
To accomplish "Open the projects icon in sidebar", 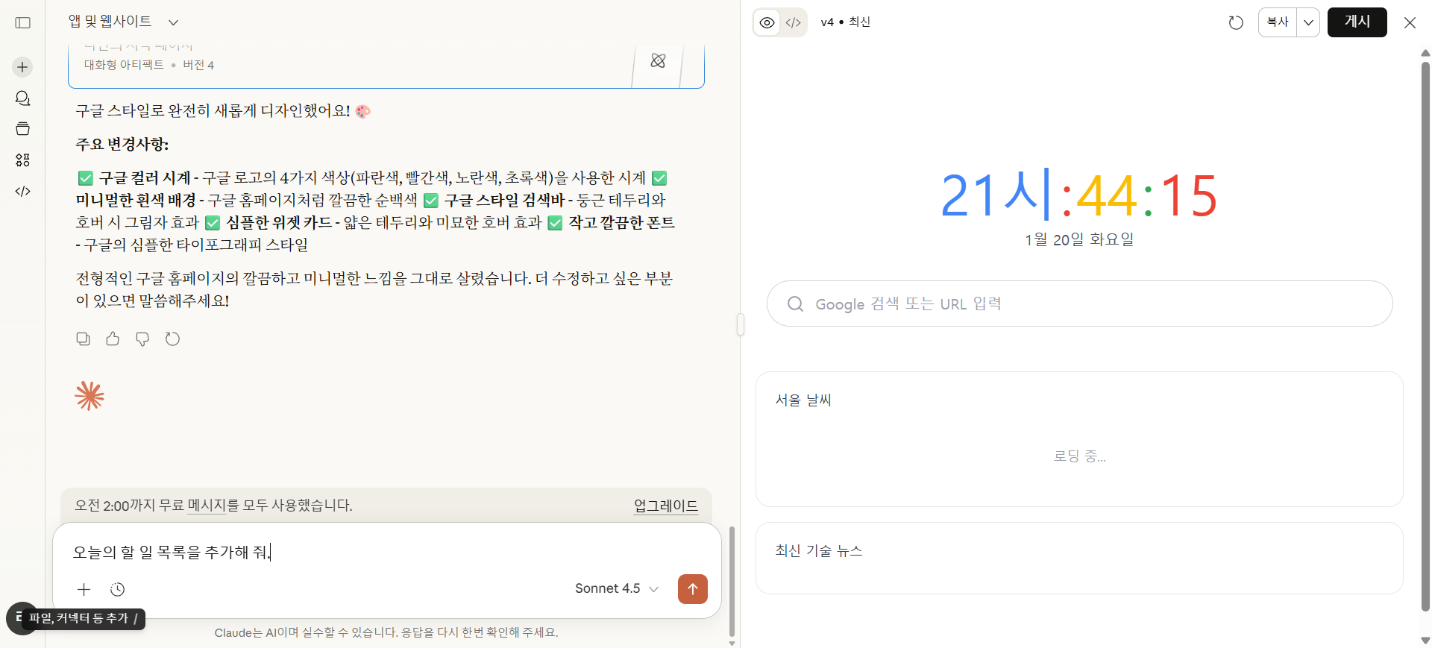I will (22, 129).
